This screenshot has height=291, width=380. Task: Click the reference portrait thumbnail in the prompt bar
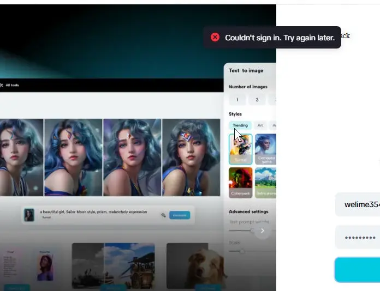tap(29, 215)
